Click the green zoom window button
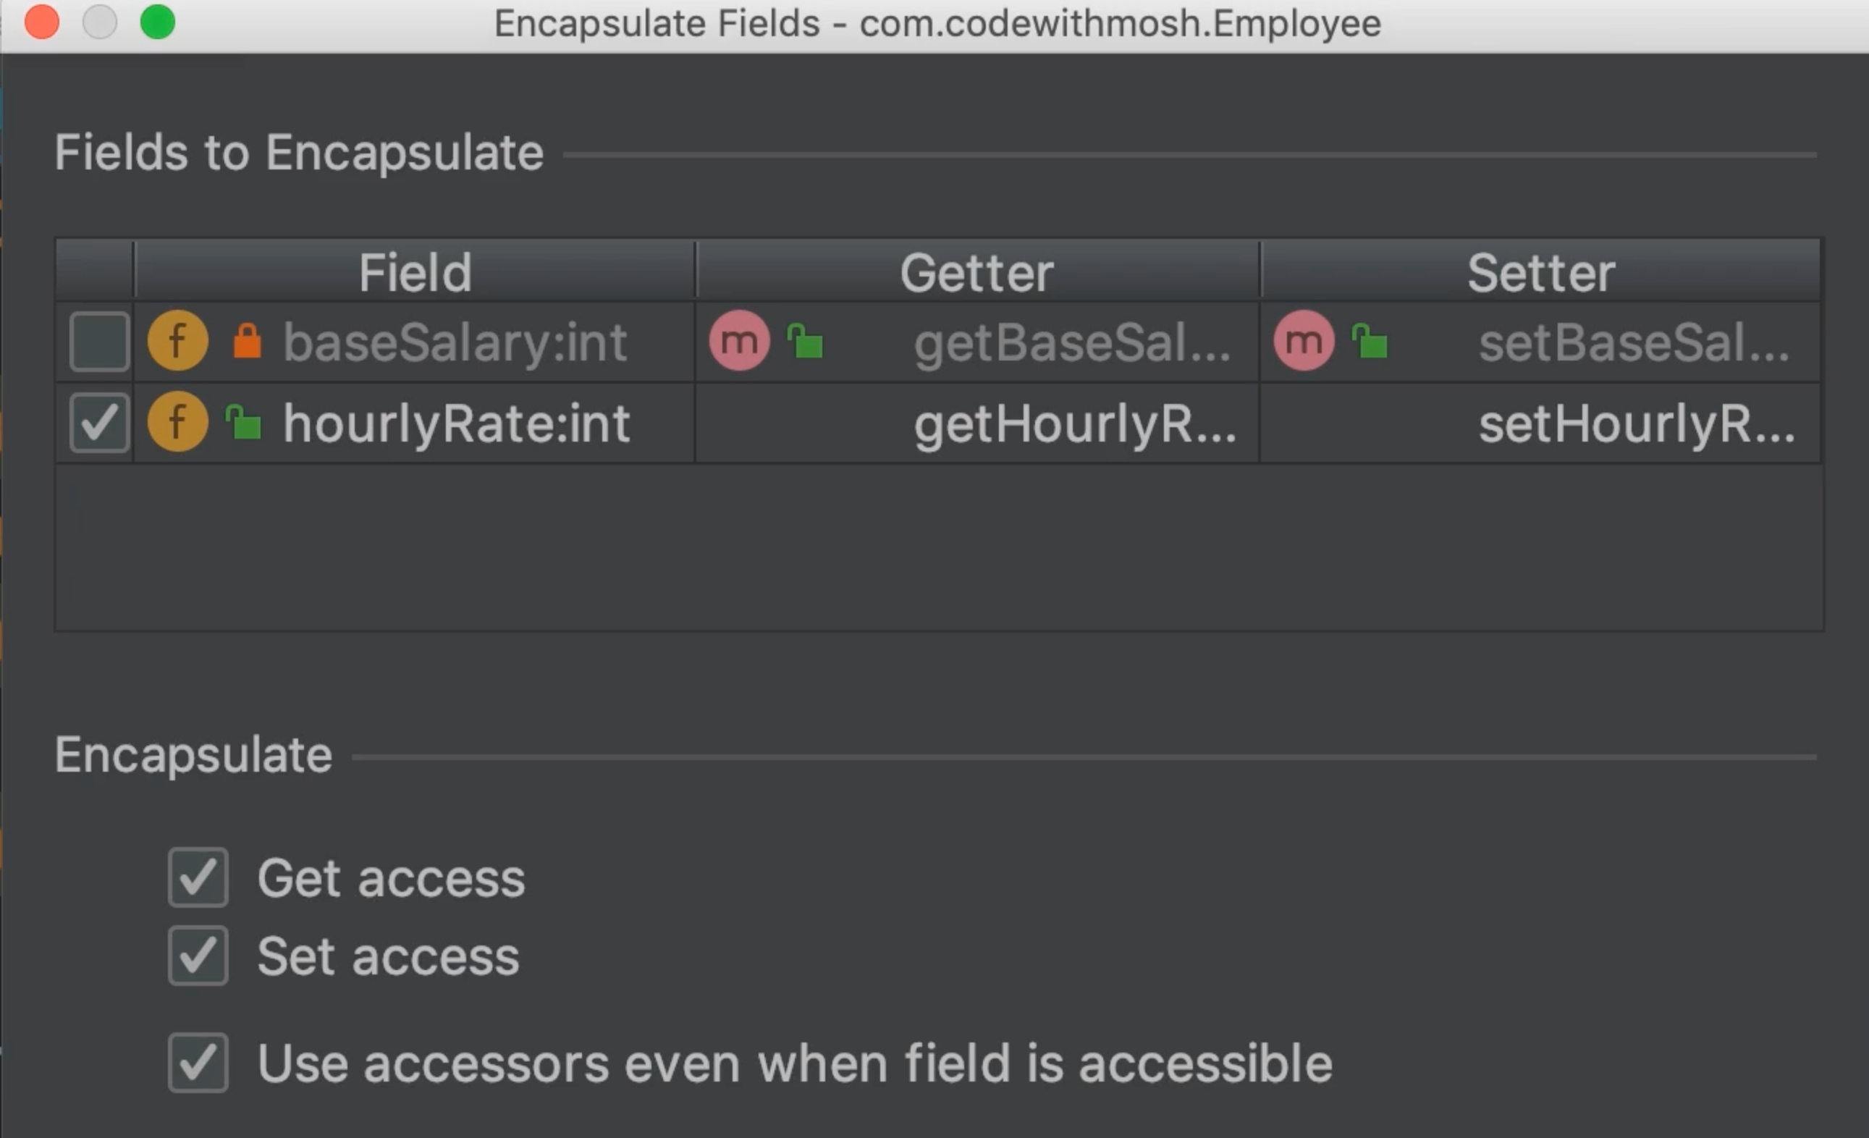 pyautogui.click(x=158, y=22)
